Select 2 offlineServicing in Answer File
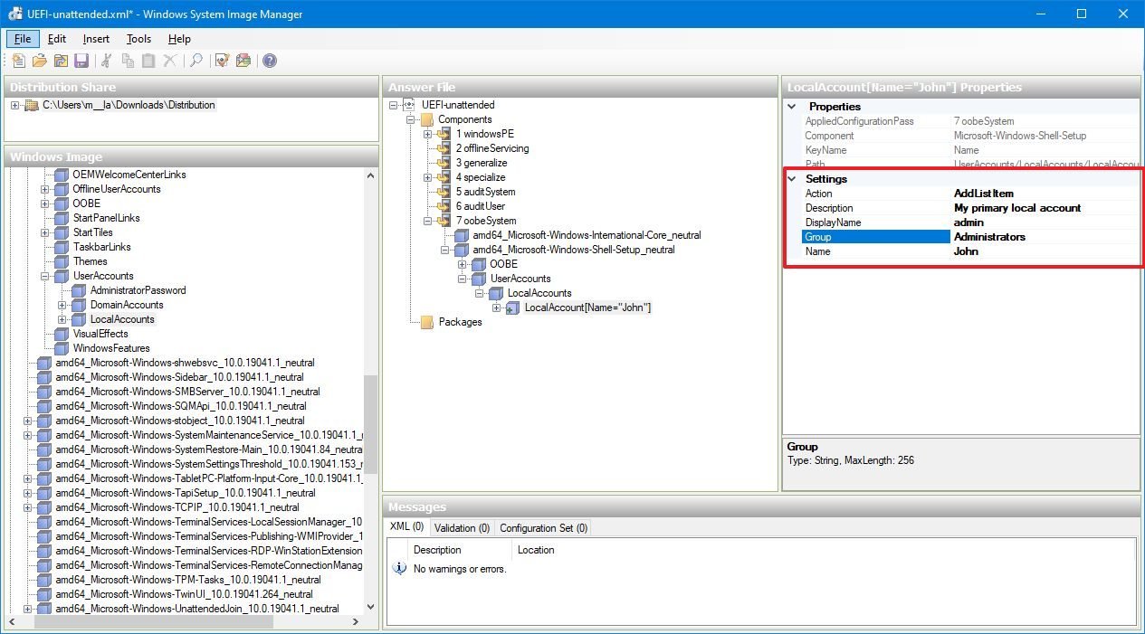The image size is (1145, 634). click(492, 148)
